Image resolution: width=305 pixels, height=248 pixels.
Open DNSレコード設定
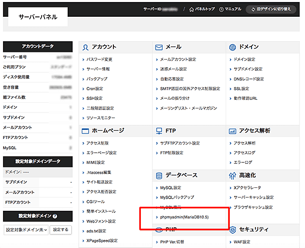coord(249,79)
